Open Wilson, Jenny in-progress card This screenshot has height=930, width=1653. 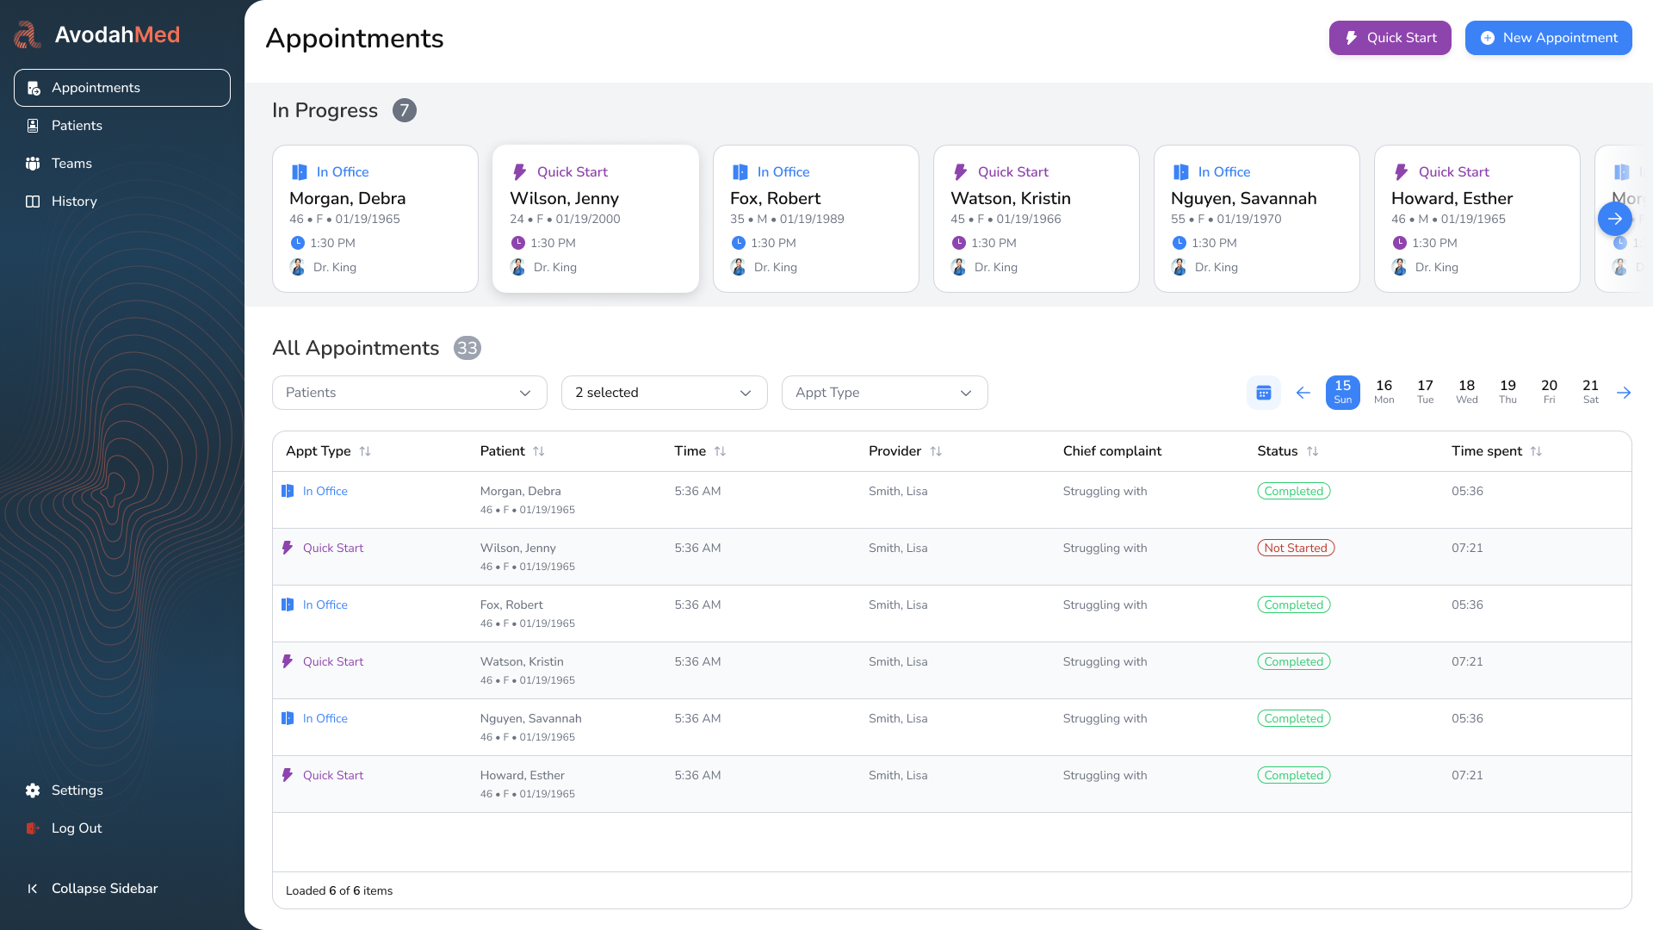(595, 219)
